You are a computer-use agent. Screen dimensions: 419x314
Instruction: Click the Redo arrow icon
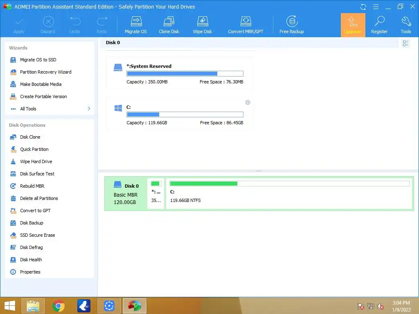[x=102, y=21]
